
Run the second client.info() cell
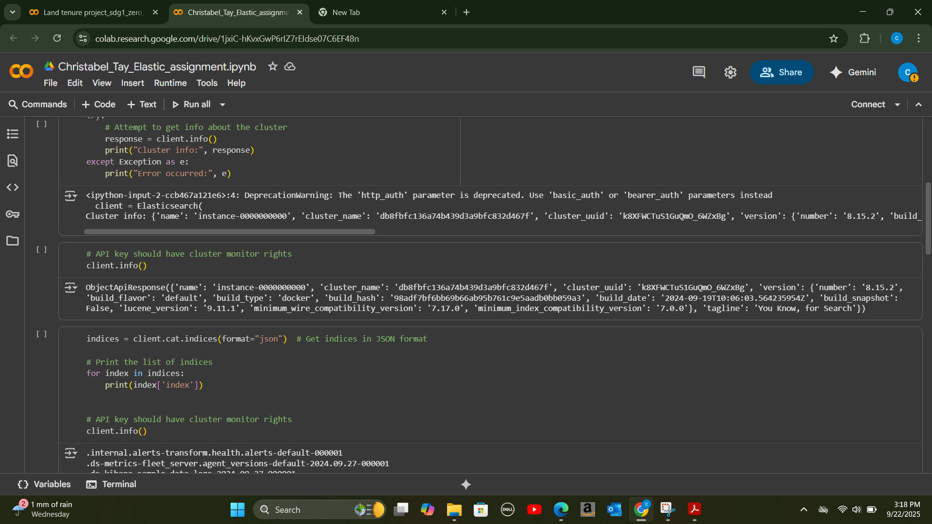point(42,249)
